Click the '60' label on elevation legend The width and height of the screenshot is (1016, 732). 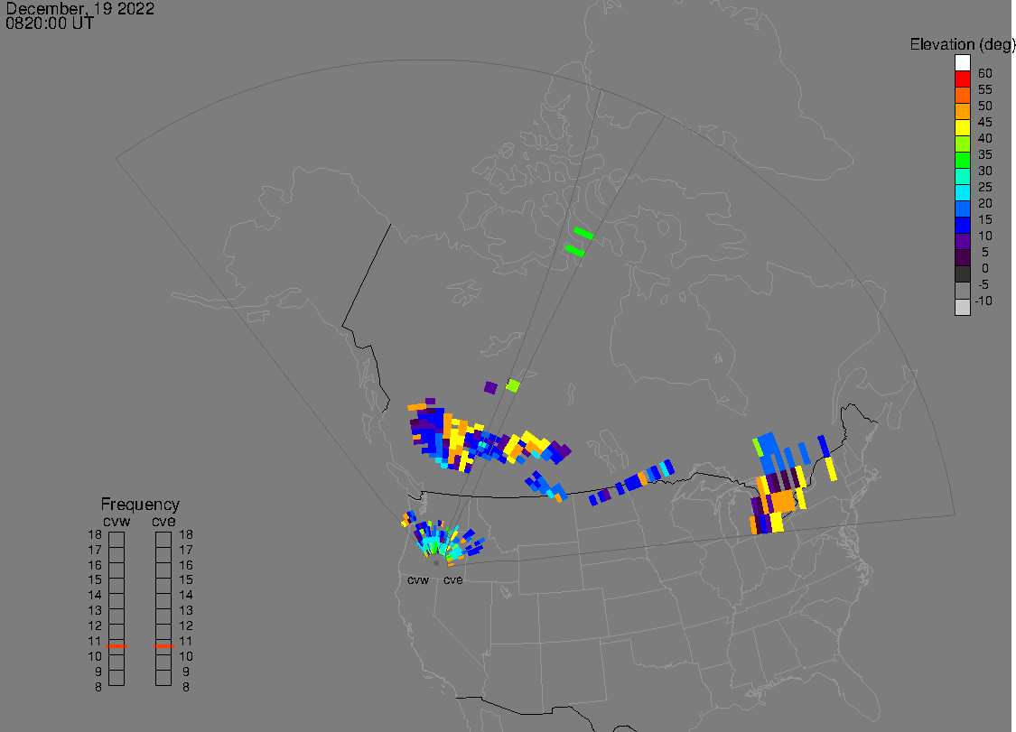(985, 73)
